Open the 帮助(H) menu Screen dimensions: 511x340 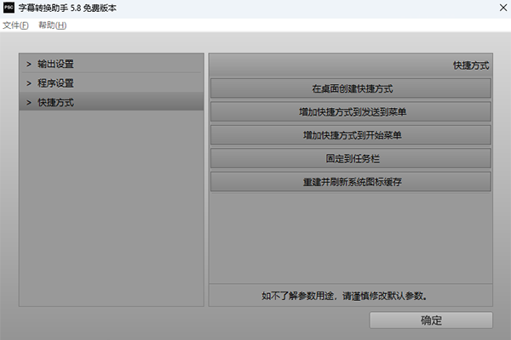[x=52, y=25]
